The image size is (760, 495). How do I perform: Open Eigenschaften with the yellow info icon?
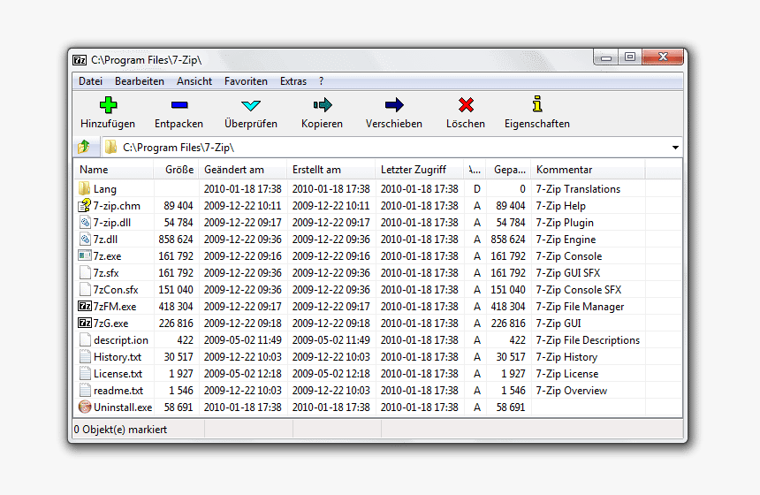click(536, 104)
